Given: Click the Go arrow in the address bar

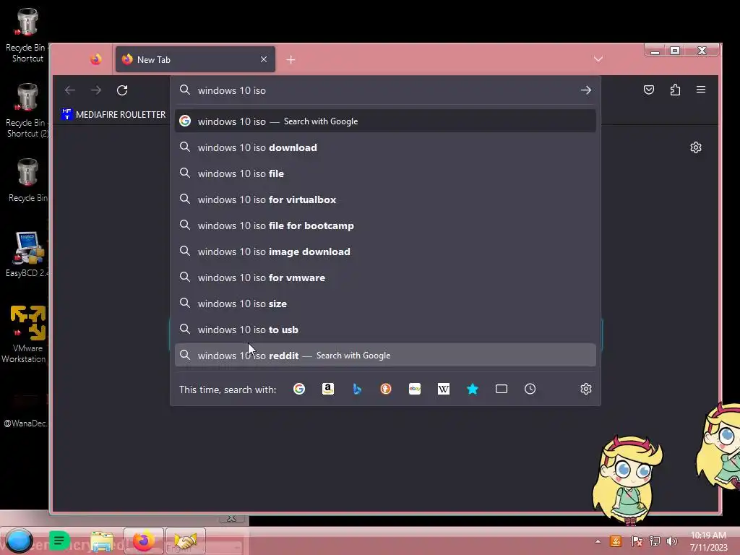Looking at the screenshot, I should point(585,90).
